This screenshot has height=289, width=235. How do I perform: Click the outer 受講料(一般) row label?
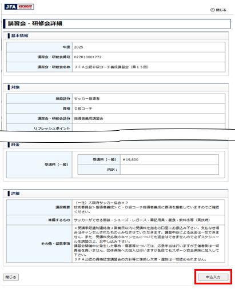tap(57, 164)
